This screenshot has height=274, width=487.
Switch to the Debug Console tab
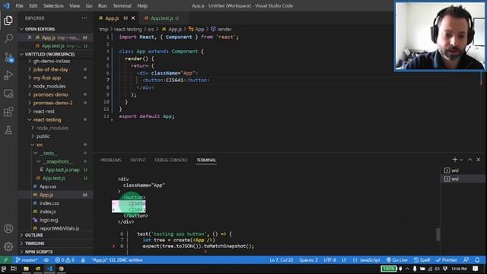(170, 160)
